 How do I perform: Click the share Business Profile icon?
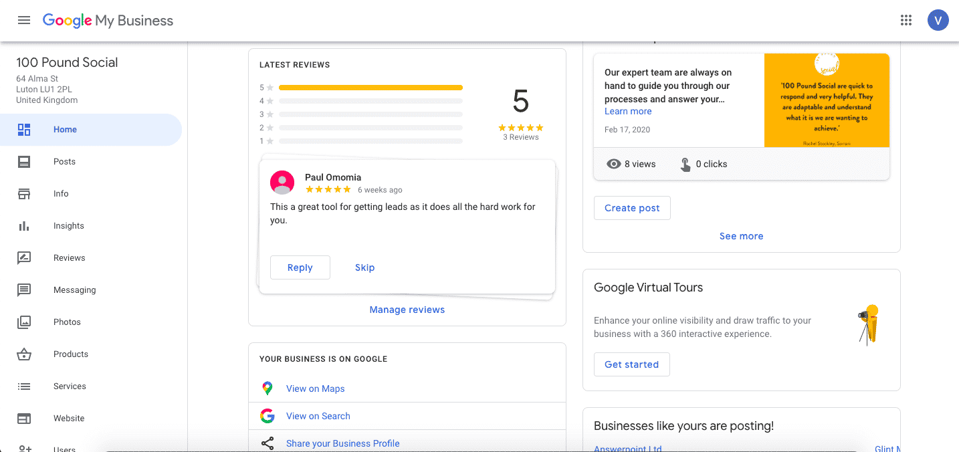tap(268, 443)
